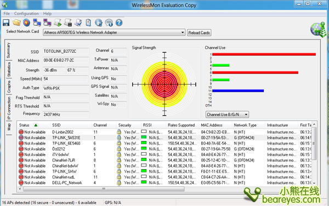Open the Configuration menu
329x206 pixels.
26,13
